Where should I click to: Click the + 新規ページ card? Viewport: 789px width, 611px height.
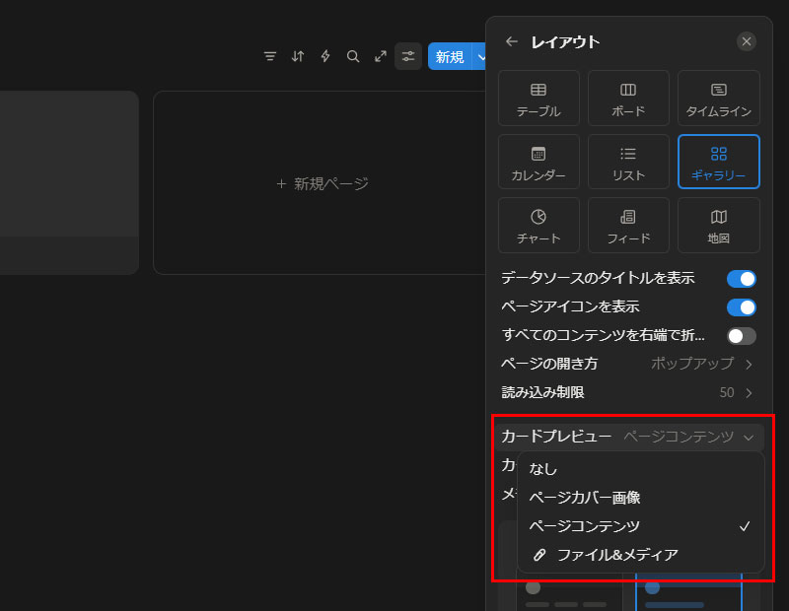tap(323, 183)
